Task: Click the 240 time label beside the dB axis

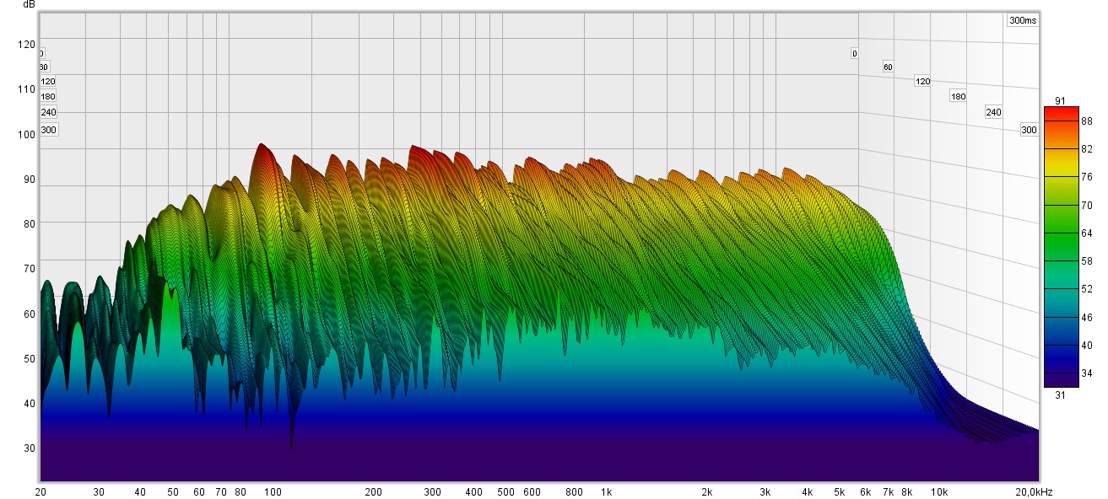Action: (x=48, y=112)
